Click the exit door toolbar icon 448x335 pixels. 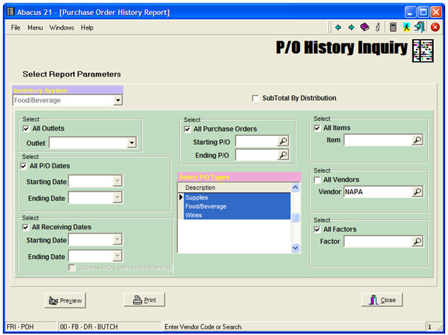point(420,27)
